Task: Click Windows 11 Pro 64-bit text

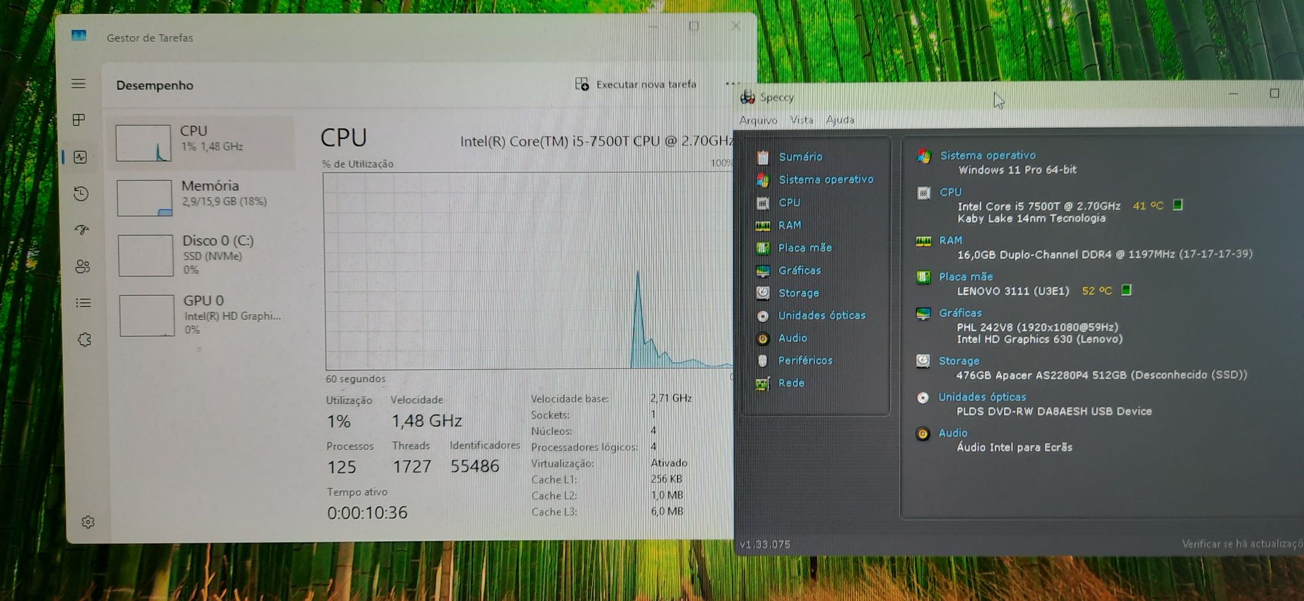Action: pyautogui.click(x=1017, y=169)
